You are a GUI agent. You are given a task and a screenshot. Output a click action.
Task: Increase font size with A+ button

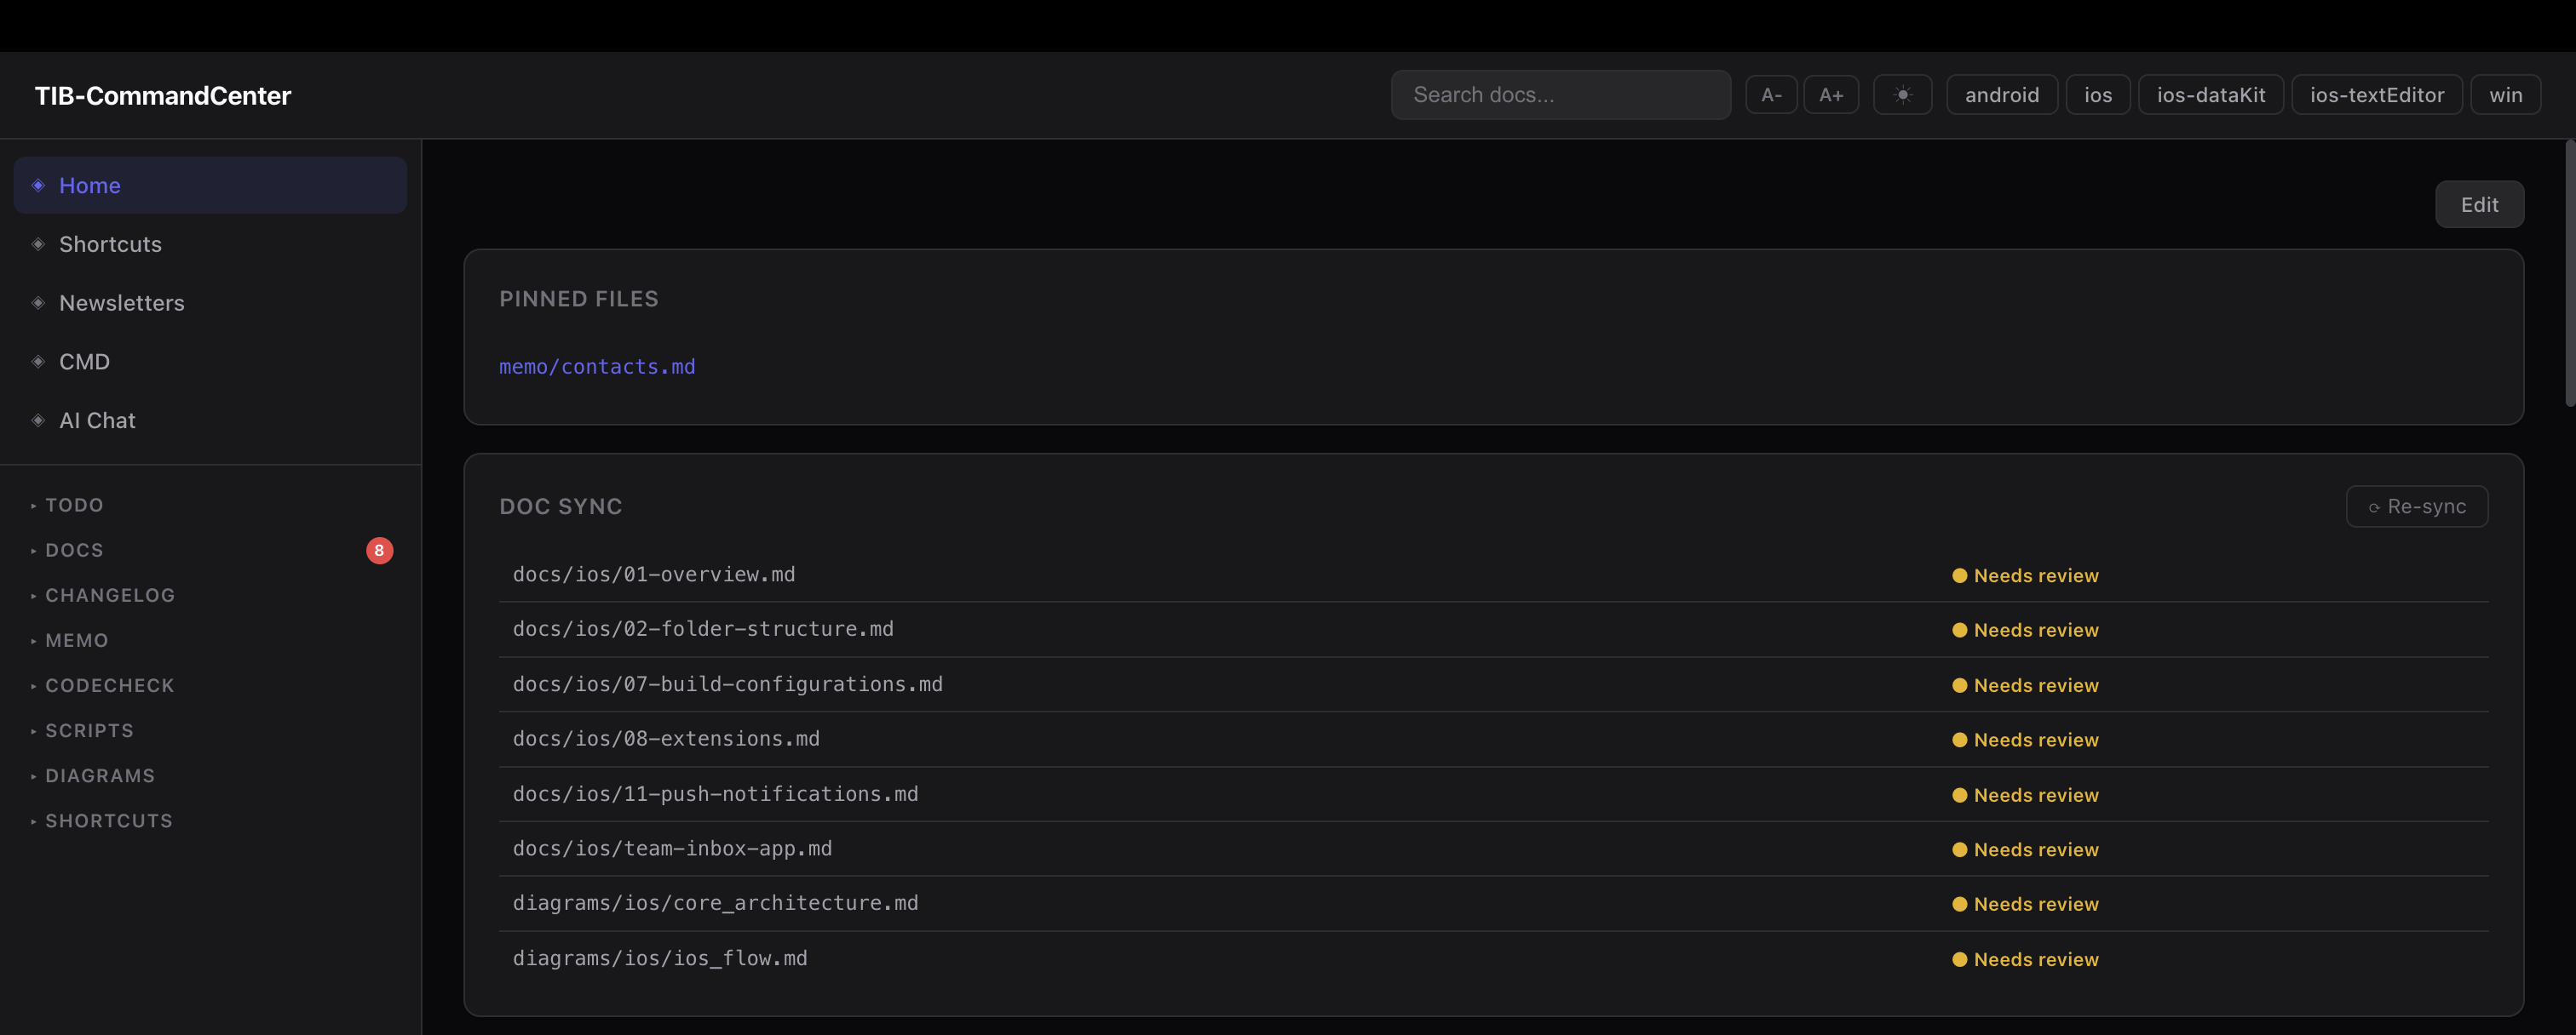tap(1832, 94)
